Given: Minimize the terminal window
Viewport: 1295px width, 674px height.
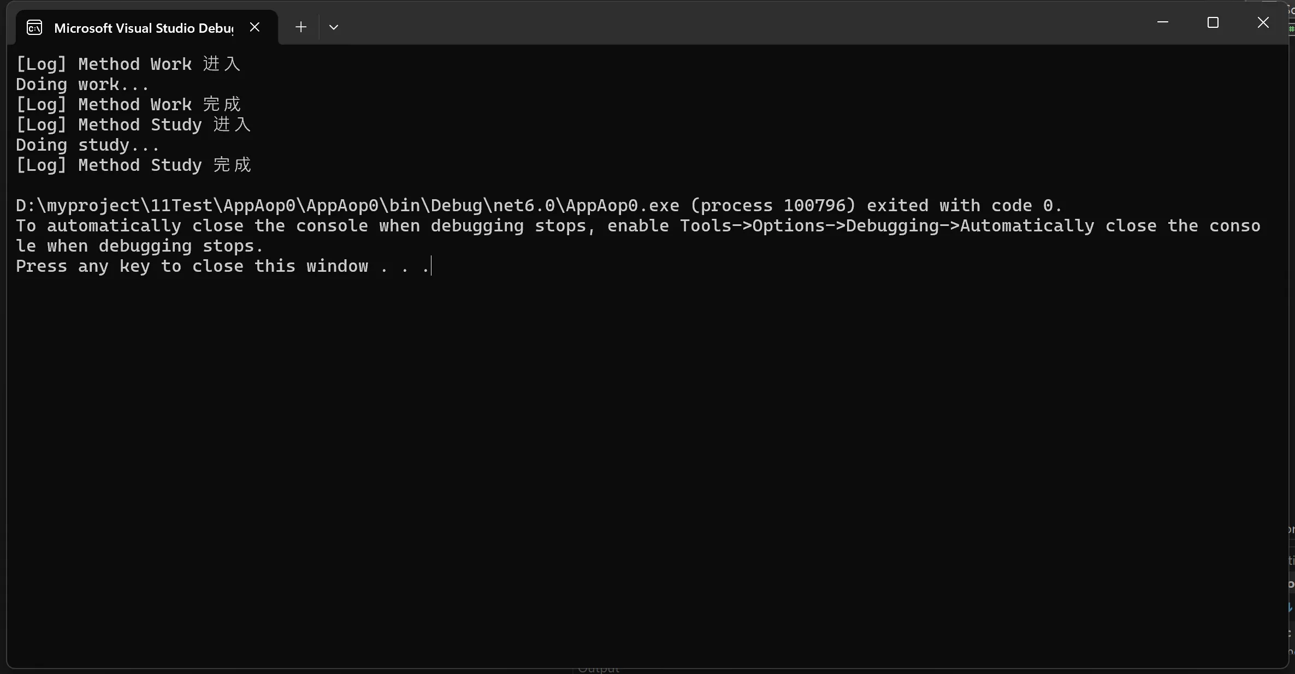Looking at the screenshot, I should 1163,22.
